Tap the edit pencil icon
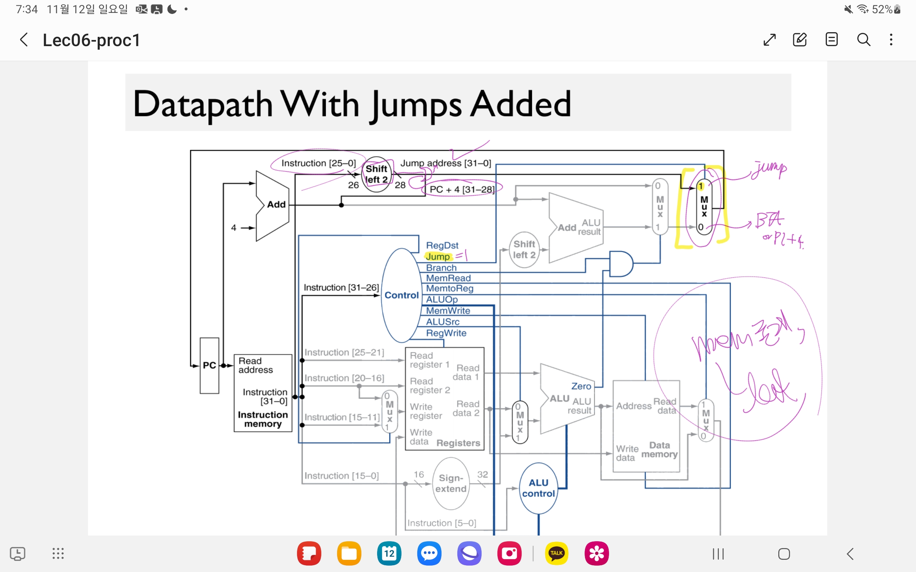Image resolution: width=916 pixels, height=572 pixels. click(800, 40)
